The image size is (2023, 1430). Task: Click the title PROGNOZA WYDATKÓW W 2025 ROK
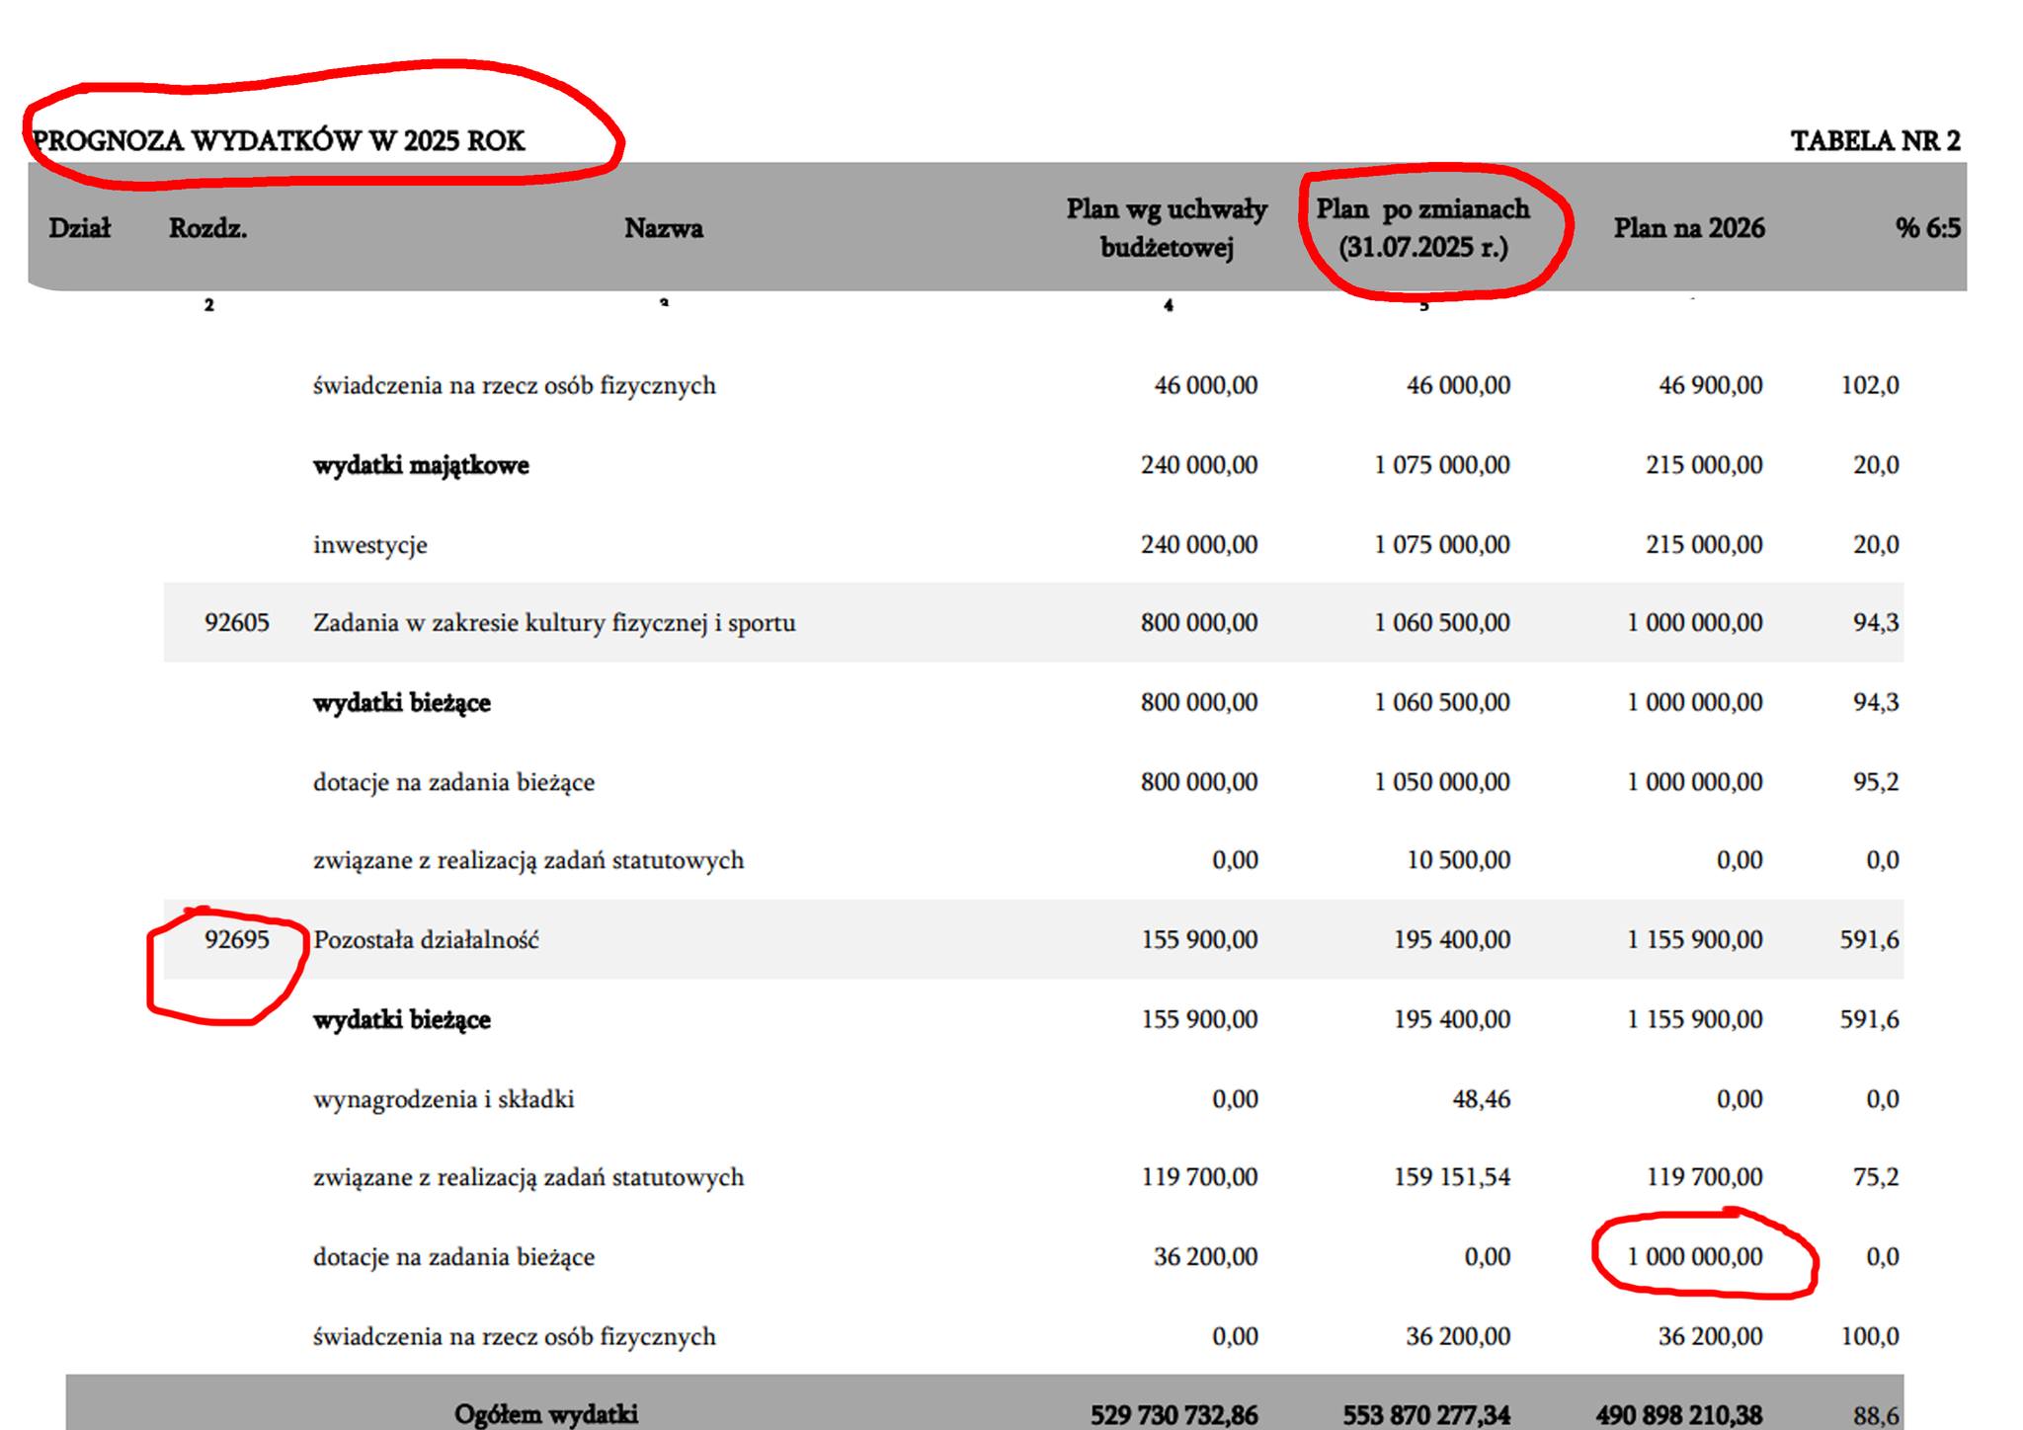click(279, 141)
